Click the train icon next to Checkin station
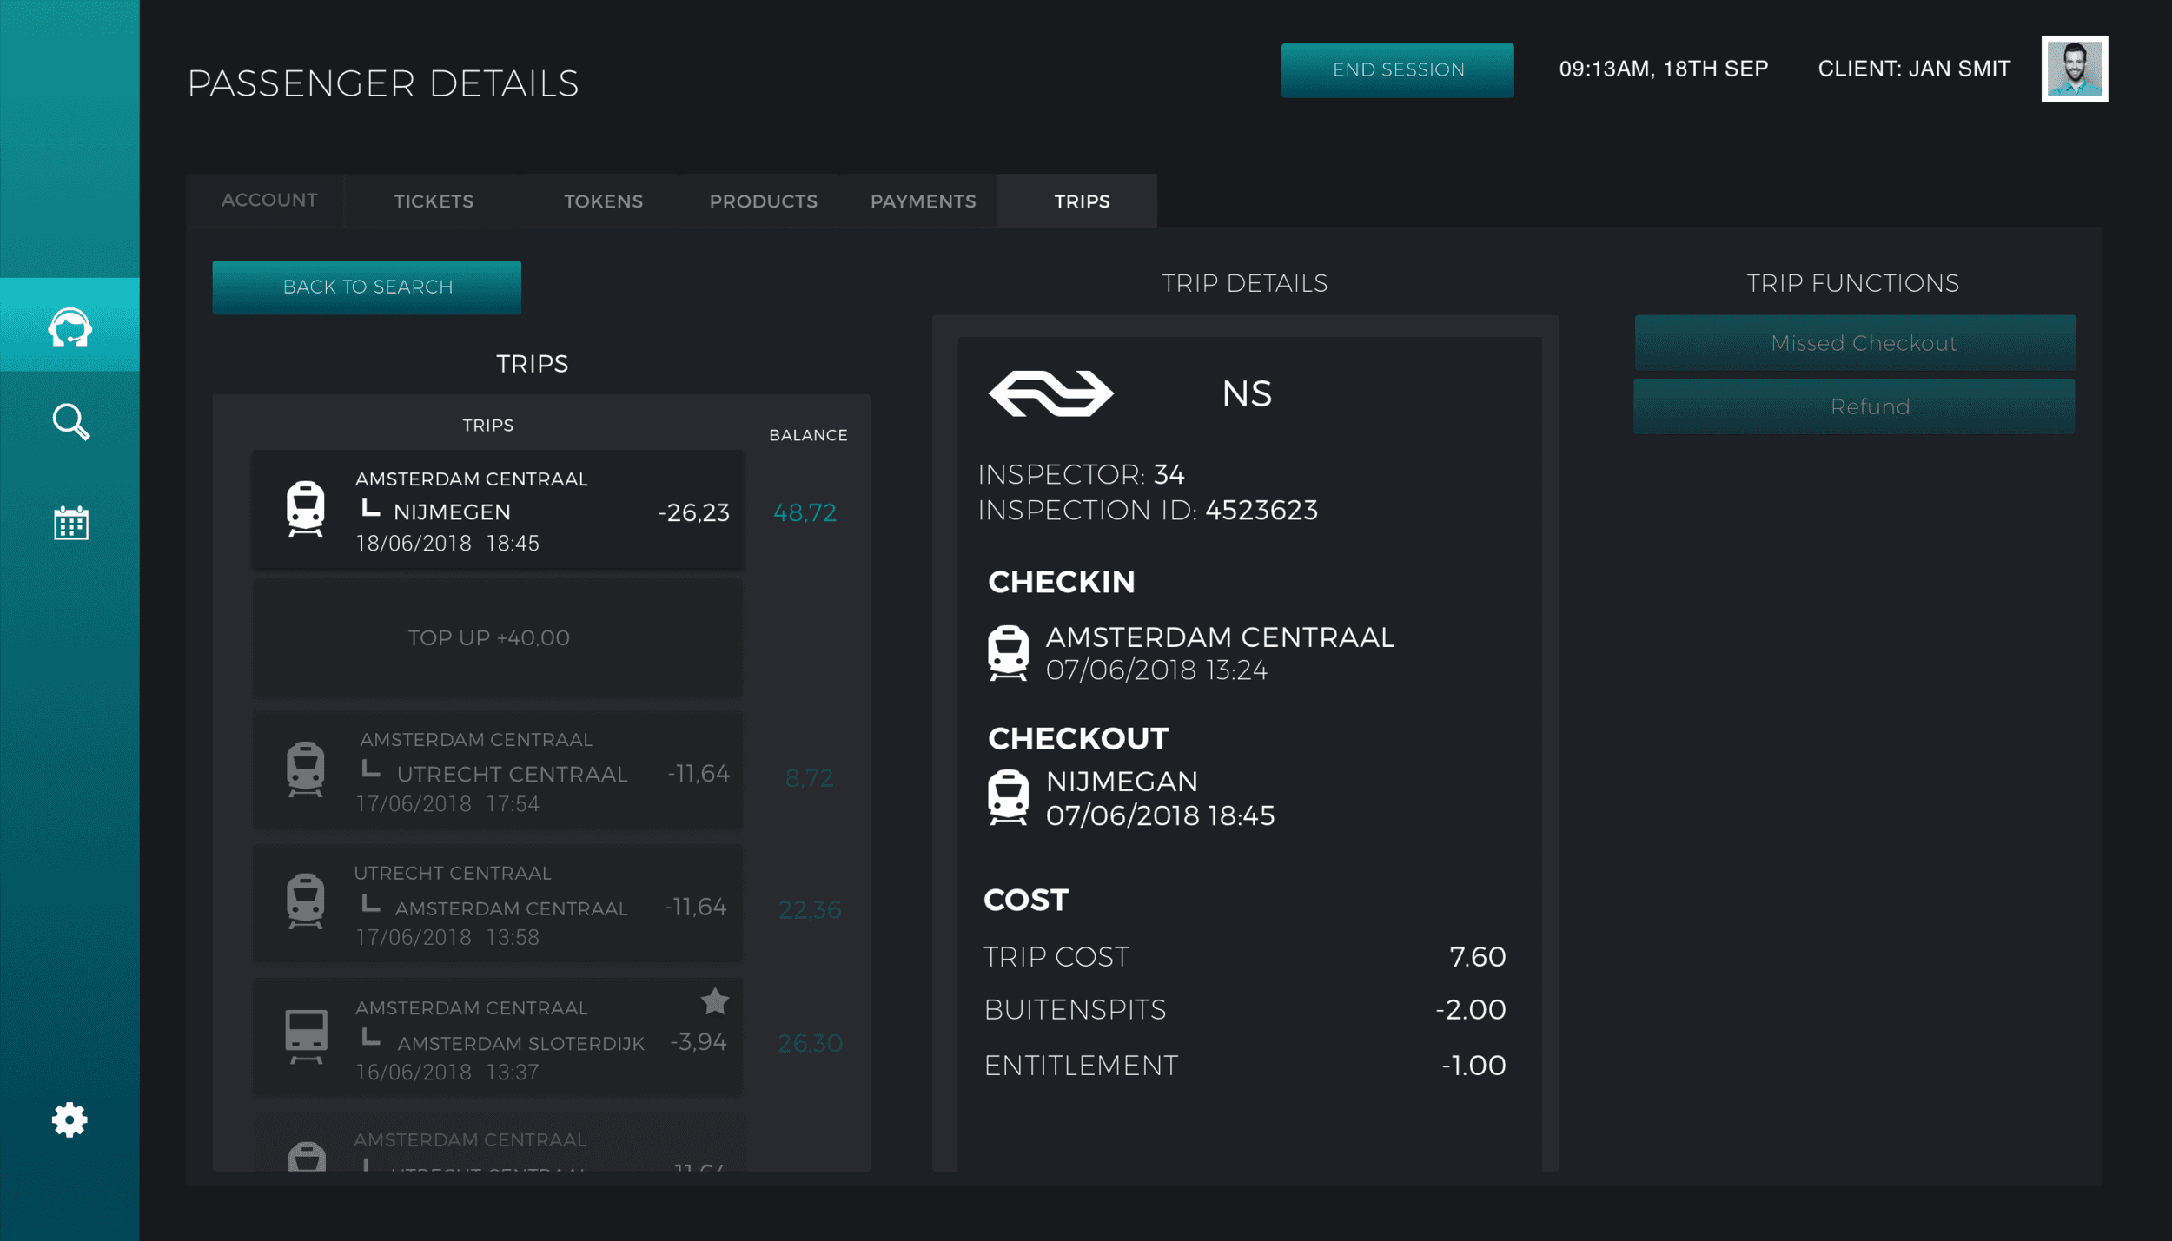Image resolution: width=2172 pixels, height=1241 pixels. (x=1008, y=652)
